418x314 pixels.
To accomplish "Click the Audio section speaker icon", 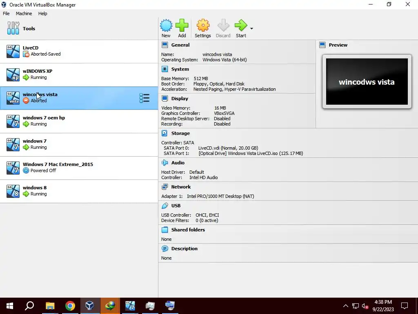I will (165, 163).
